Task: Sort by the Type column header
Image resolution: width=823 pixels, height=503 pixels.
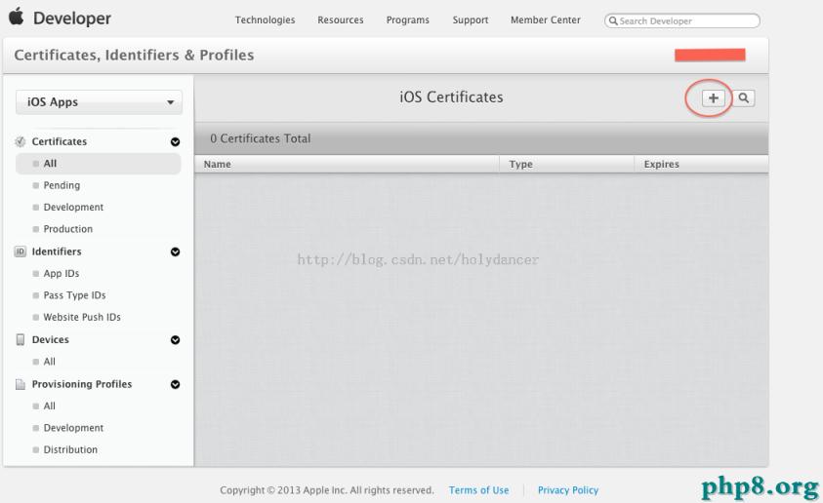Action: [x=567, y=164]
